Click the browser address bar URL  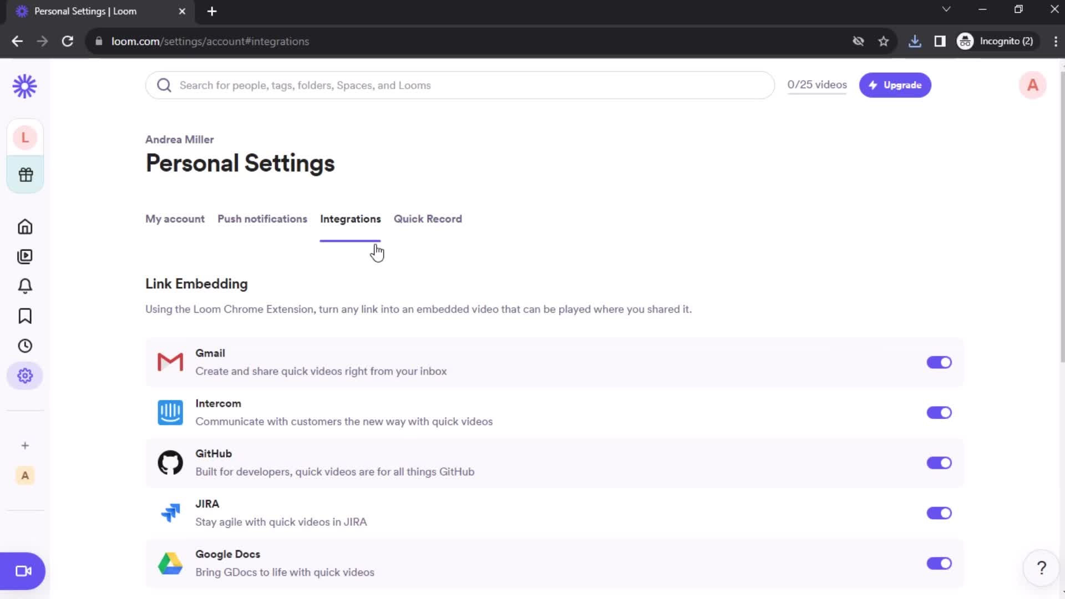(x=210, y=42)
